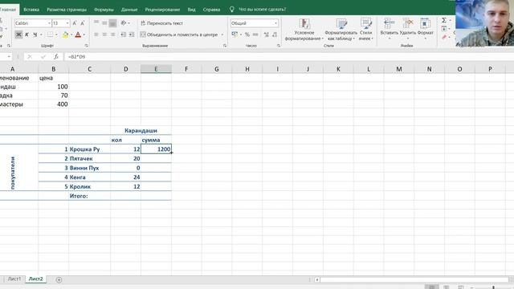Open the Рецензирование ribbon tab
Image resolution: width=514 pixels, height=289 pixels.
click(x=162, y=10)
